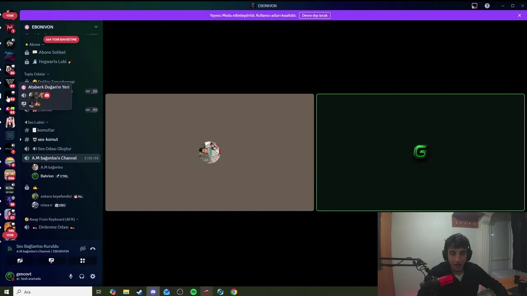Select A.M bağımlısı's Channel
This screenshot has height=296, width=527.
coord(61,158)
